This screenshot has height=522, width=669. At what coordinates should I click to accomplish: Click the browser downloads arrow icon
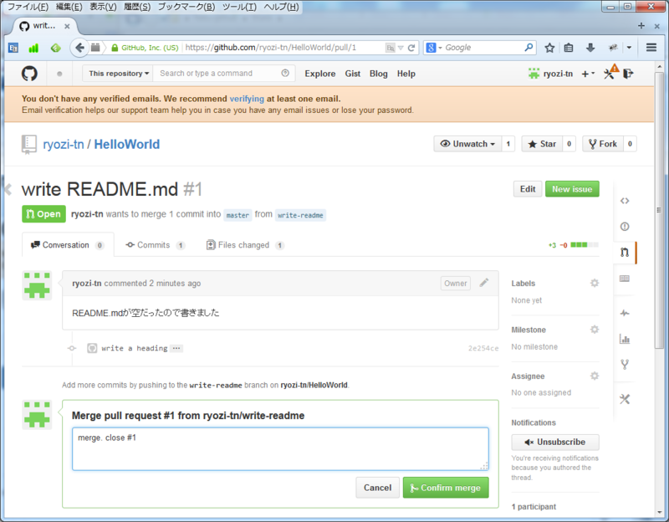click(590, 48)
